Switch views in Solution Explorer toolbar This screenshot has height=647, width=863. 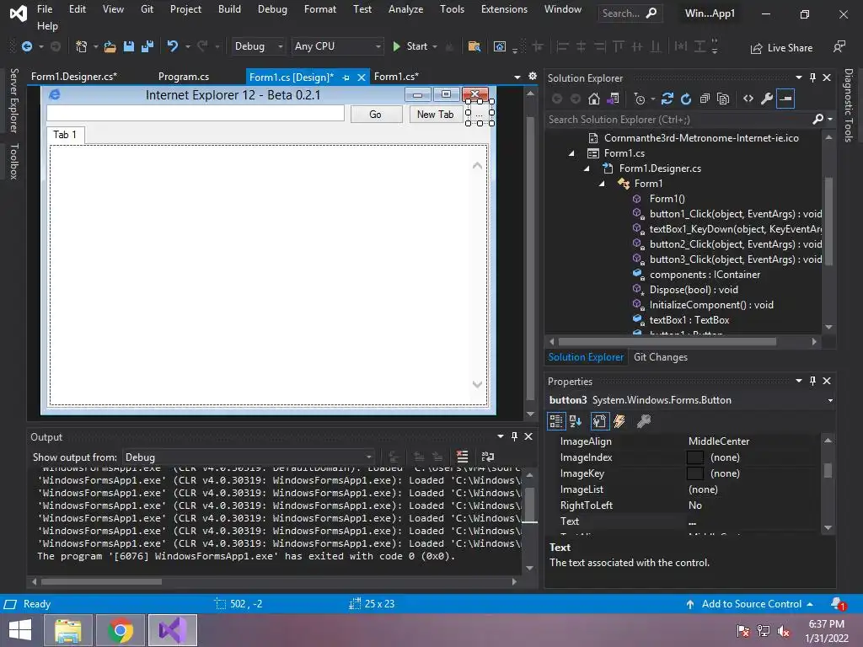tap(613, 99)
